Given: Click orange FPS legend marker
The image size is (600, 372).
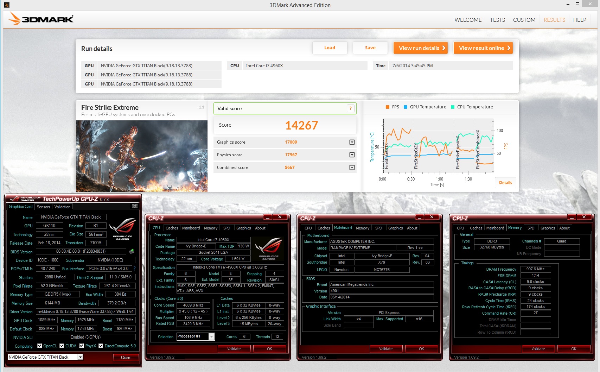Looking at the screenshot, I should (387, 107).
